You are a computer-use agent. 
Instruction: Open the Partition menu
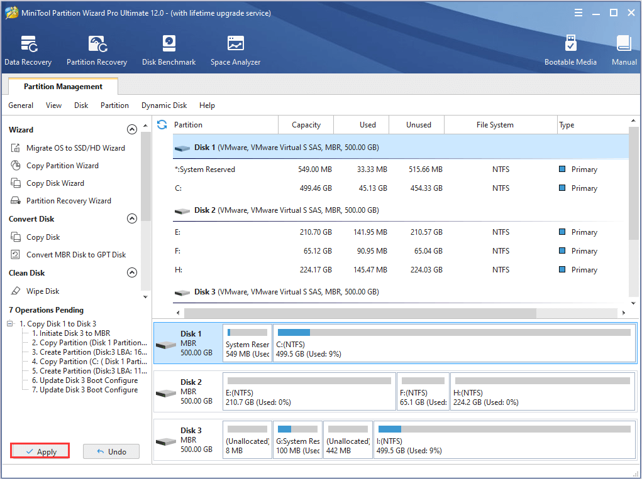pos(114,105)
